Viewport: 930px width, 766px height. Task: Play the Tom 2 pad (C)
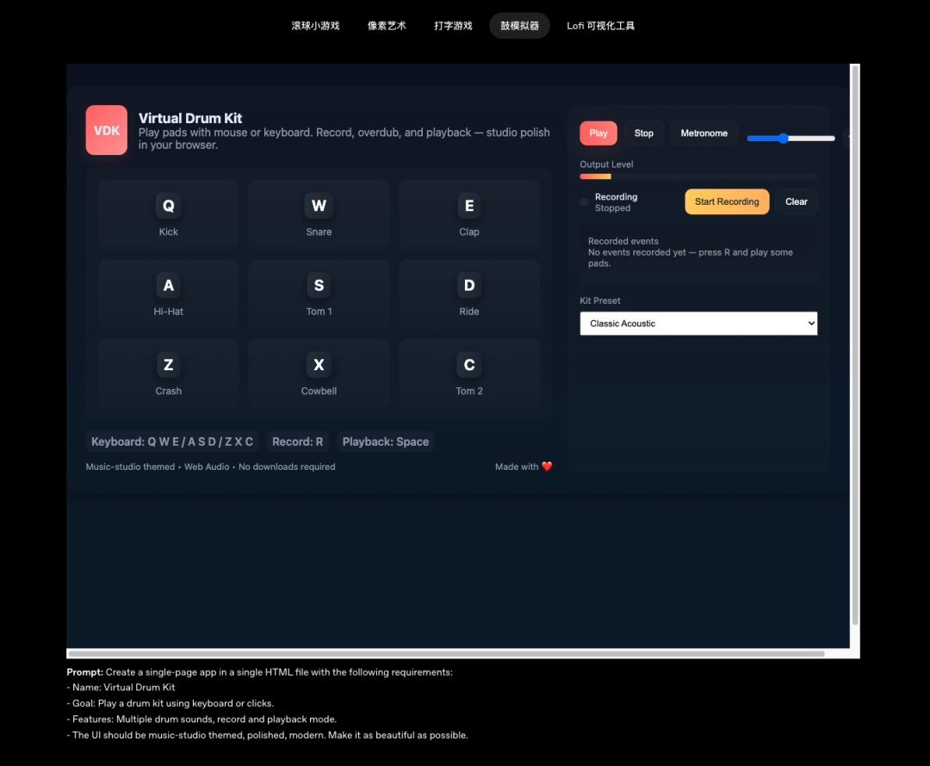[x=469, y=374]
